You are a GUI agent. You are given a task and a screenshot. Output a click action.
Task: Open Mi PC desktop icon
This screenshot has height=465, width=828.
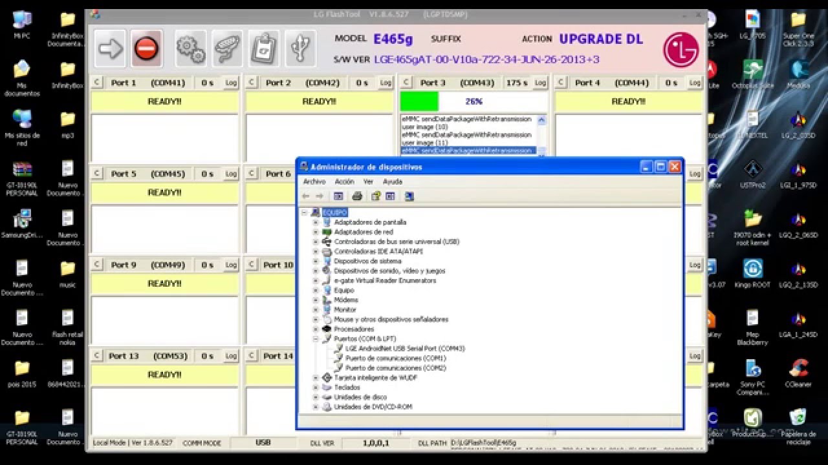pyautogui.click(x=22, y=26)
